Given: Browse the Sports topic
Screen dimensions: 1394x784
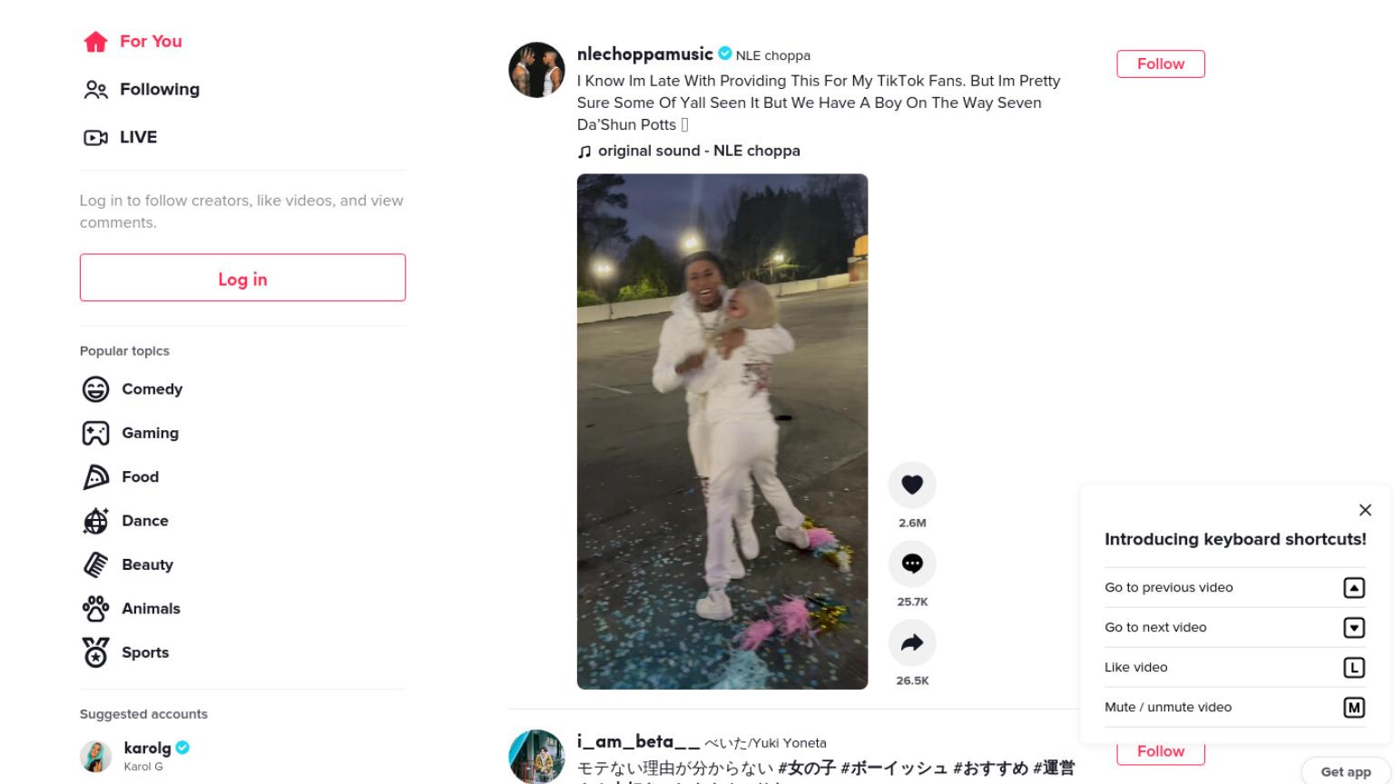Looking at the screenshot, I should pyautogui.click(x=125, y=652).
